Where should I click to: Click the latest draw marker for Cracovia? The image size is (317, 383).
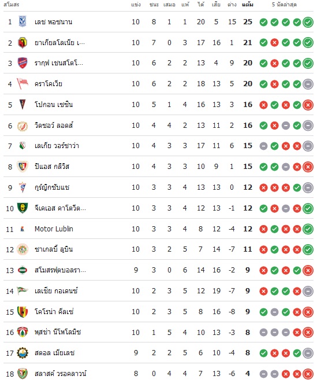(308, 84)
